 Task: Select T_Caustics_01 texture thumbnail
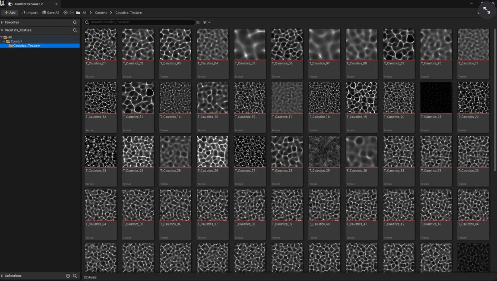[x=101, y=44]
